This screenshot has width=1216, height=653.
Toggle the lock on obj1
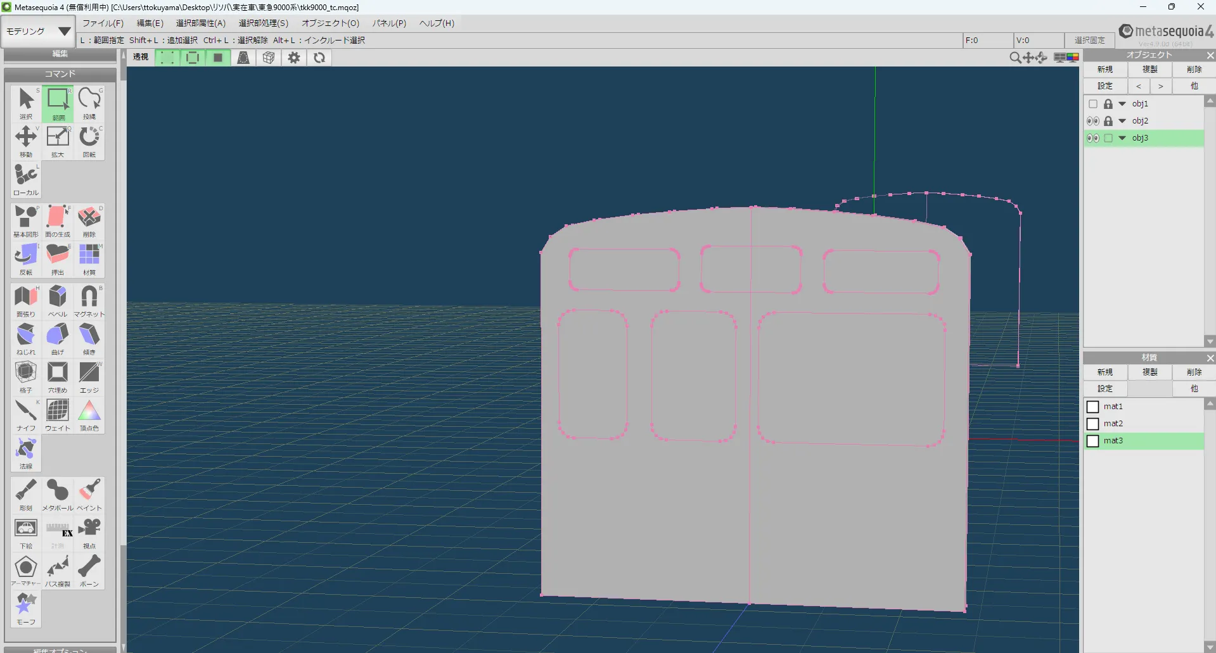(x=1108, y=104)
